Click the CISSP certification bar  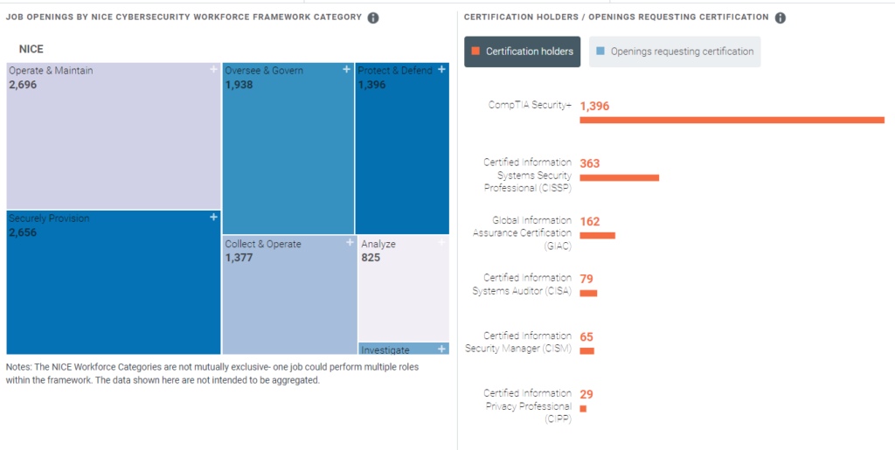pos(619,177)
